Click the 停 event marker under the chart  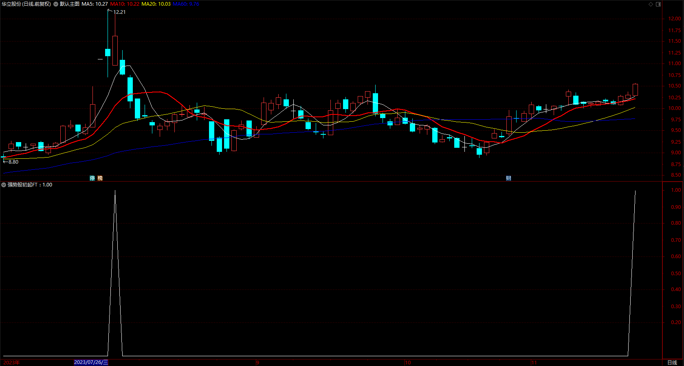coord(92,178)
